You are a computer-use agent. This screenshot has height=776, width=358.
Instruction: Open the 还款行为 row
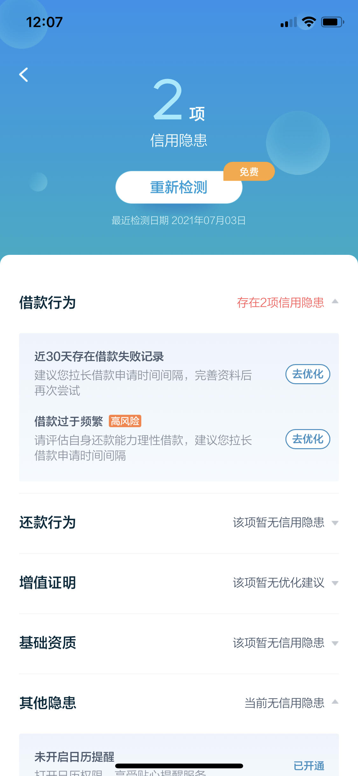point(179,523)
